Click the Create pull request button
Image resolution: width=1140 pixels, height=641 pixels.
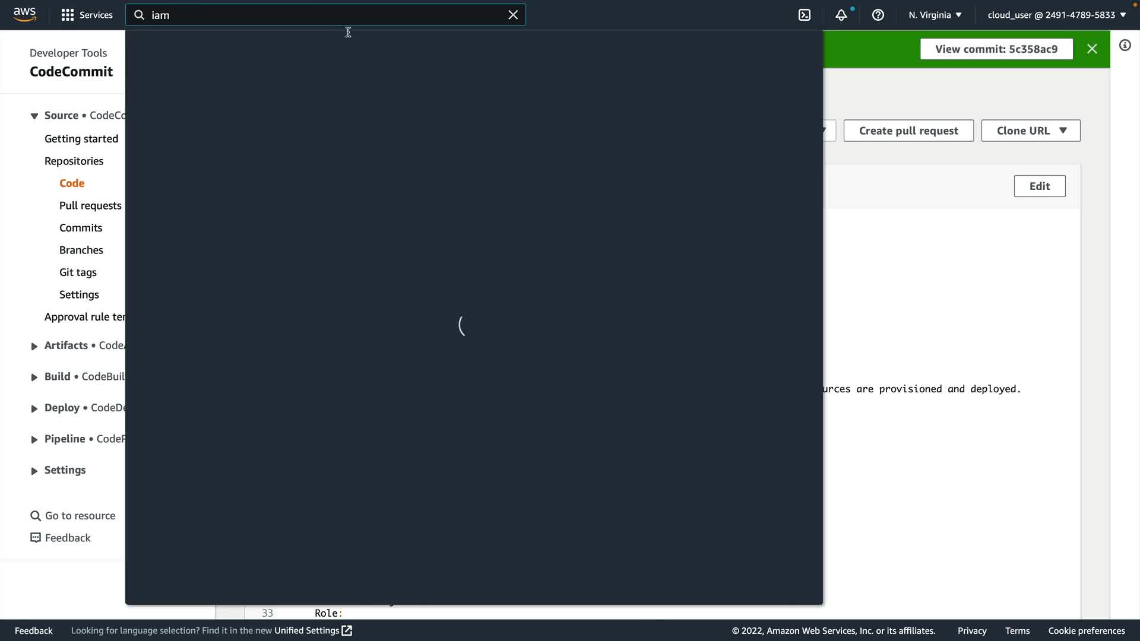(908, 131)
